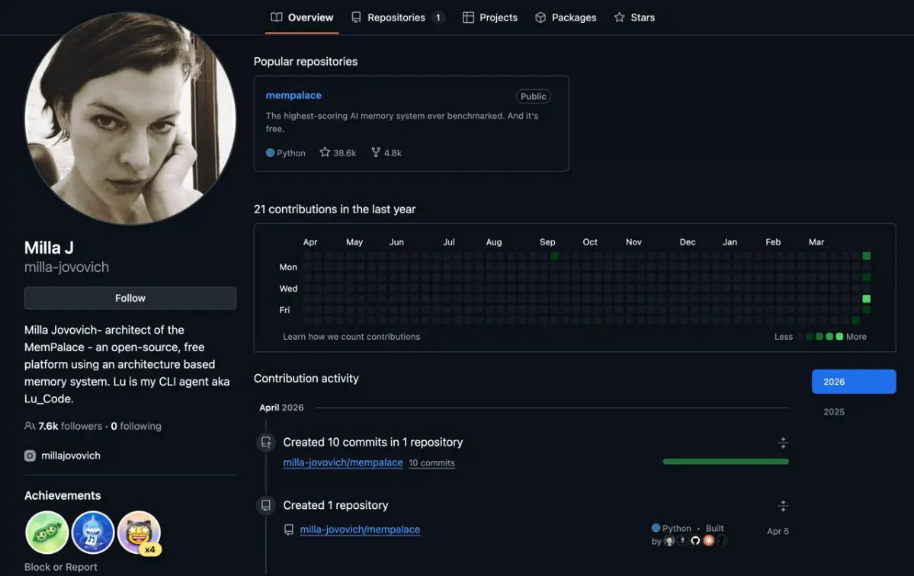The width and height of the screenshot is (914, 576).
Task: Click the "21 contributions in the last year" heading
Action: pos(335,209)
